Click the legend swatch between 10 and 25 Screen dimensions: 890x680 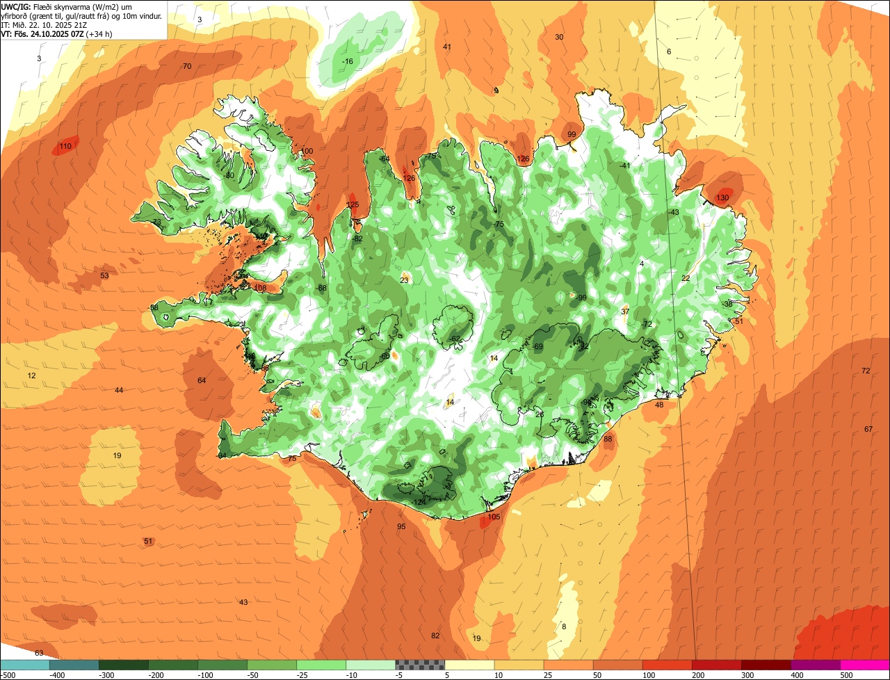pyautogui.click(x=519, y=665)
